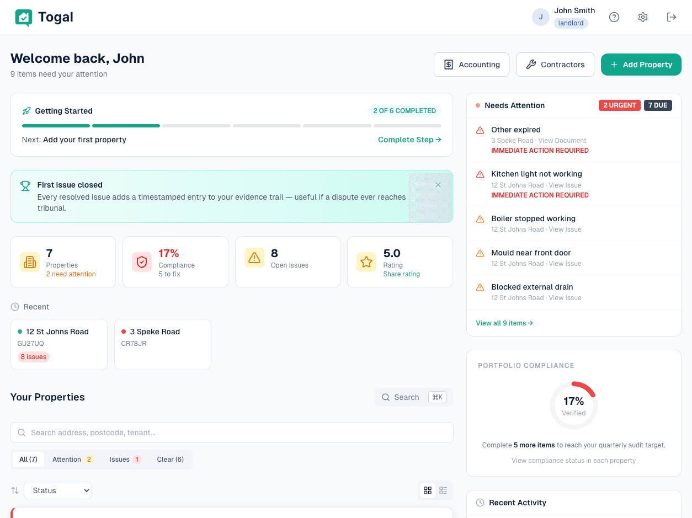The width and height of the screenshot is (692, 518).
Task: Select the Issues filter tab
Action: tap(124, 459)
